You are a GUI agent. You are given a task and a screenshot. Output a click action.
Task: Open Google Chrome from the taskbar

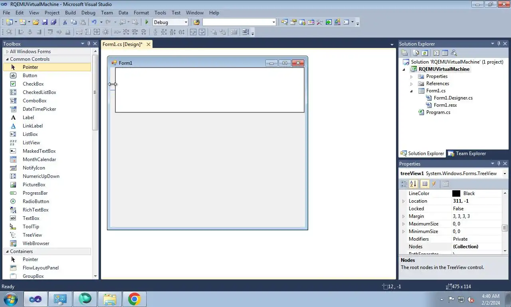134,299
